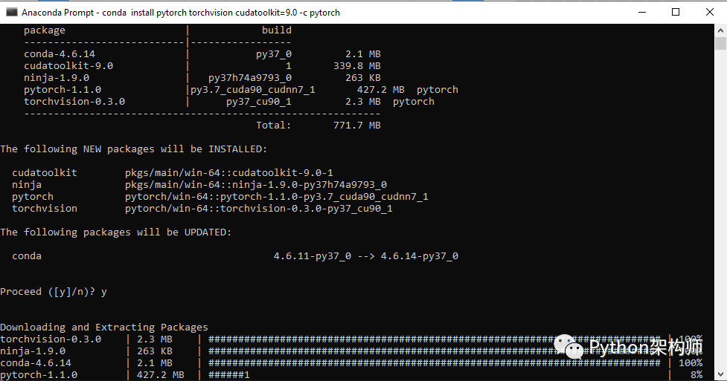Click '4.6.11-py37_0 --> 4.6.14-py37_0' version text

(x=366, y=256)
